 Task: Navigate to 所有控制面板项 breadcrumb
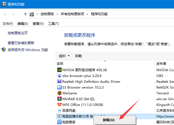(72, 14)
